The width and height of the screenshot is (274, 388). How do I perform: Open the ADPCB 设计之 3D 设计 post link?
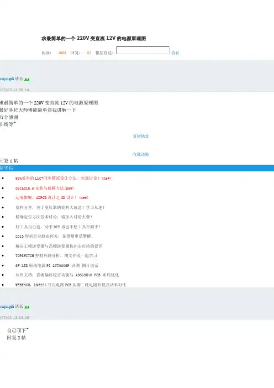[52, 197]
